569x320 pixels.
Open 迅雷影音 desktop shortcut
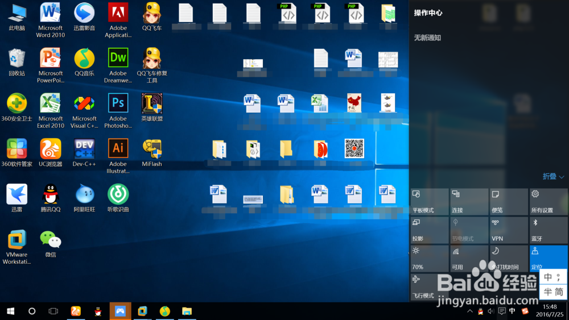(x=84, y=18)
